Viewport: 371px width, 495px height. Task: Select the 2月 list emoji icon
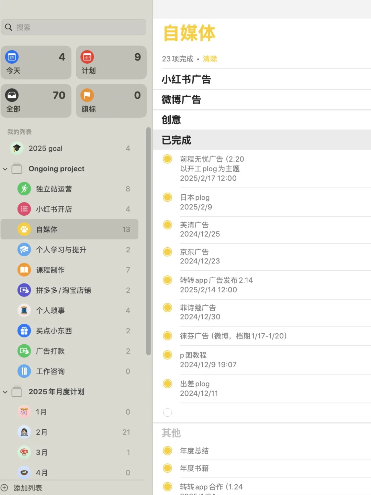pyautogui.click(x=24, y=432)
